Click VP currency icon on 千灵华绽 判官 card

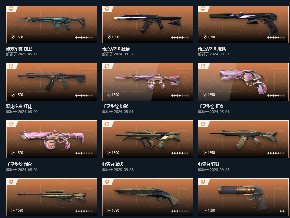(13, 153)
